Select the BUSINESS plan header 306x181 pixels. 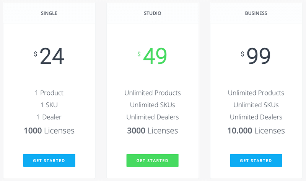pyautogui.click(x=256, y=13)
